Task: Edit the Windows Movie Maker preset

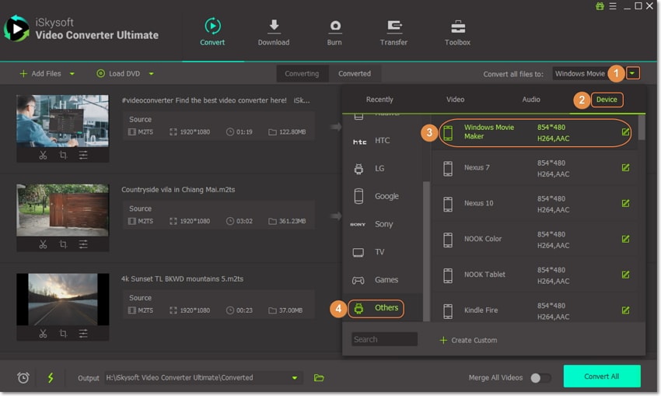Action: (x=625, y=132)
